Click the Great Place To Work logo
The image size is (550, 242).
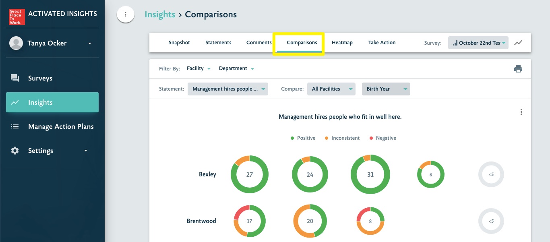(17, 17)
